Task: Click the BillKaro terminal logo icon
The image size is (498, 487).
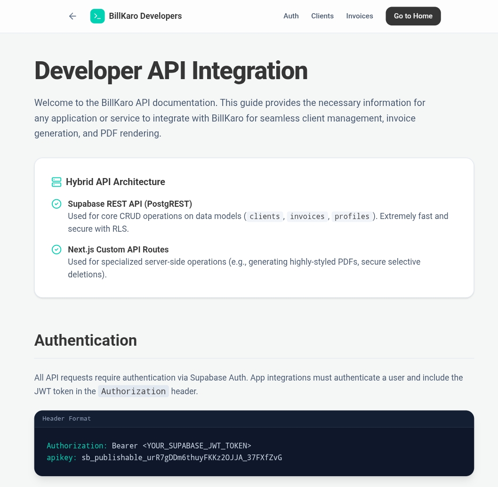Action: pos(97,16)
